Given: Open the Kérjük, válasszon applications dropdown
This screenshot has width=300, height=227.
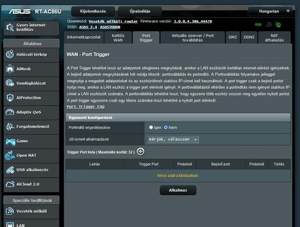Looking at the screenshot, I should pyautogui.click(x=173, y=139).
